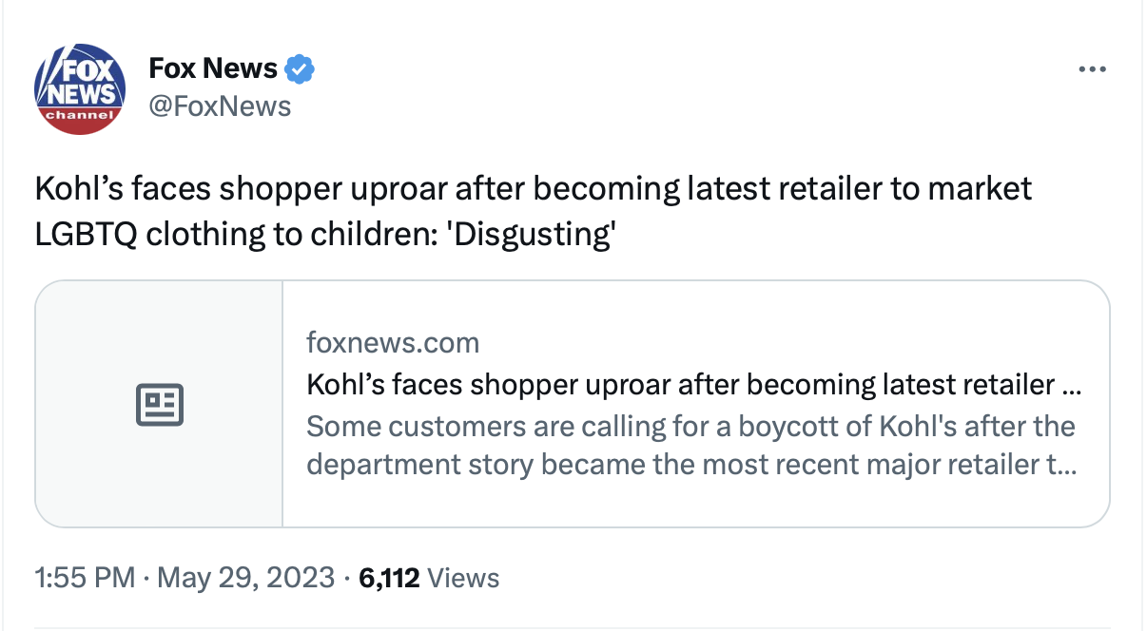Click the card line starting department story
1147x631 pixels.
tap(692, 467)
